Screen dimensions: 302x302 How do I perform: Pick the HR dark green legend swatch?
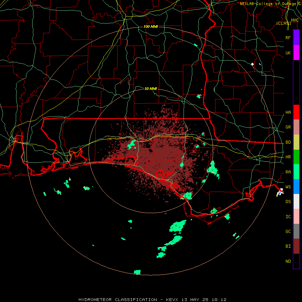pos(296,157)
